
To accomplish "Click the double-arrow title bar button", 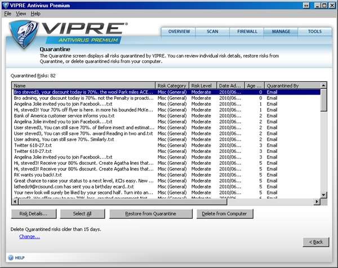I will click(x=306, y=6).
